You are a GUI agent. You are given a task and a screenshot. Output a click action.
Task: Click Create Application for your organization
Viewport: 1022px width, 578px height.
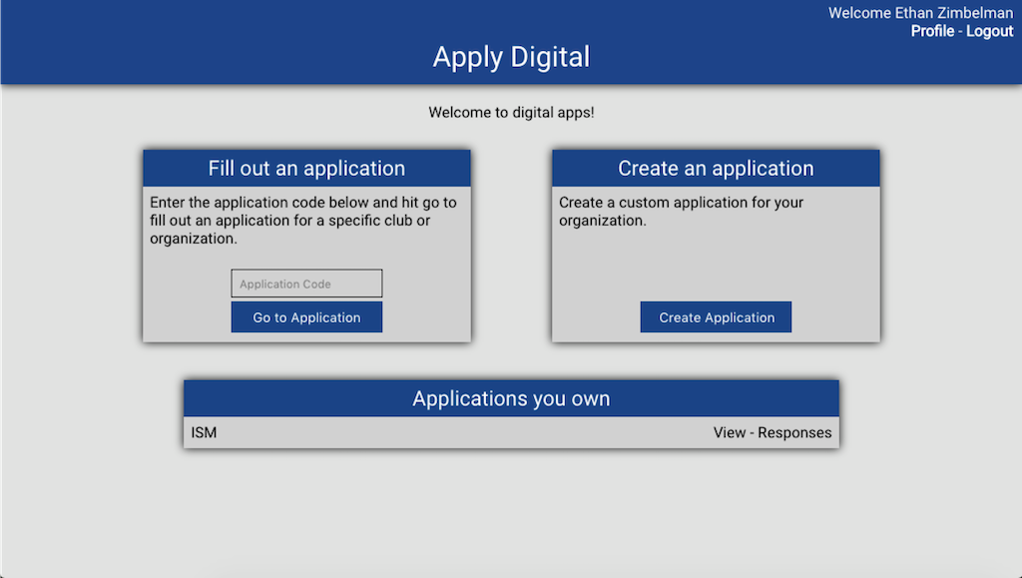click(x=716, y=316)
